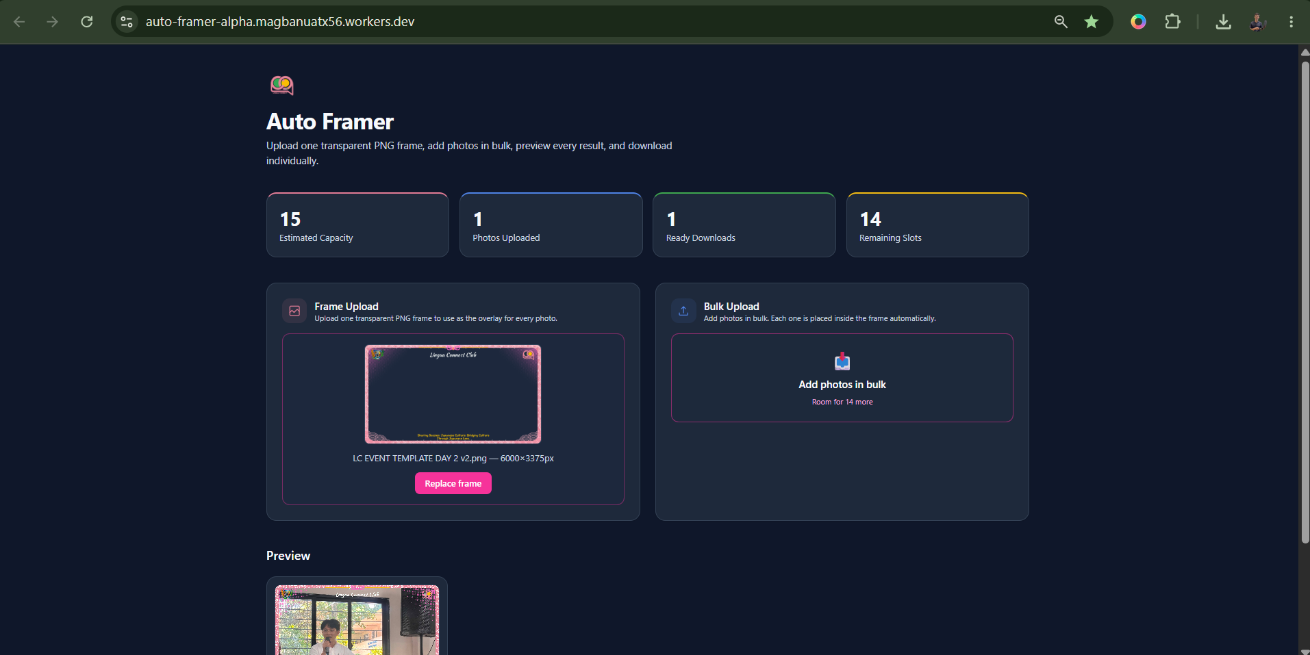The width and height of the screenshot is (1310, 655).
Task: Click the browser back arrow
Action: 19,22
